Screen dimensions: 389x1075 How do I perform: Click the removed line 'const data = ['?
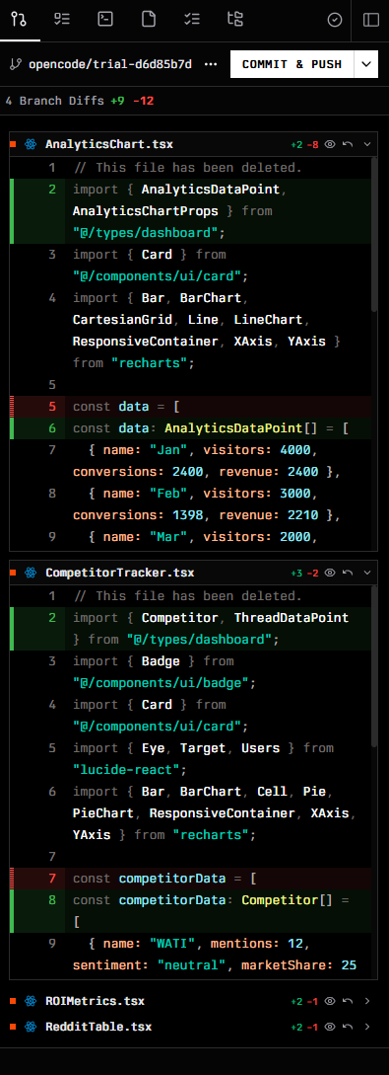(x=191, y=407)
